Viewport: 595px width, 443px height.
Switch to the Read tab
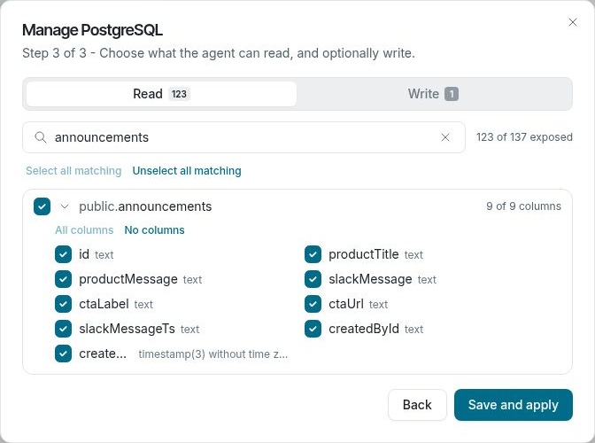coord(161,94)
